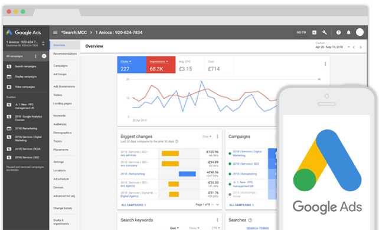
Task: Click the Google Ads logo in the header
Action: (24, 32)
